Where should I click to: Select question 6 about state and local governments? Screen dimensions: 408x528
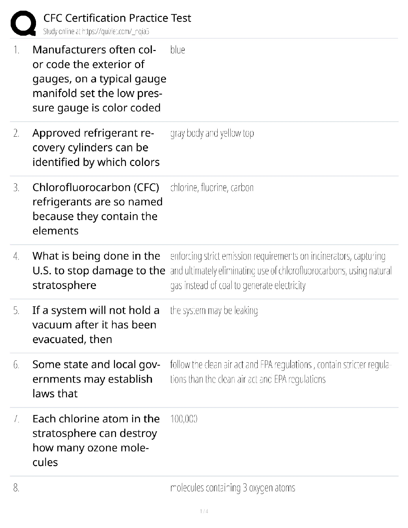(96, 379)
